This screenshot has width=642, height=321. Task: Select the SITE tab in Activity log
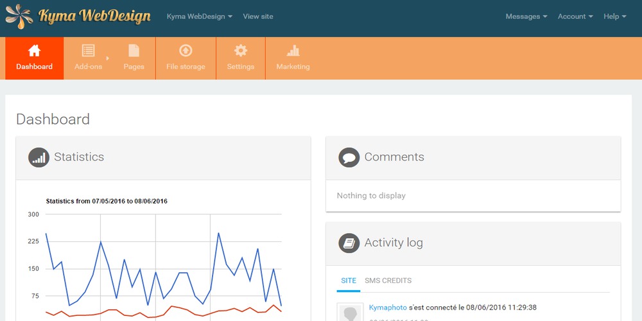pyautogui.click(x=349, y=281)
